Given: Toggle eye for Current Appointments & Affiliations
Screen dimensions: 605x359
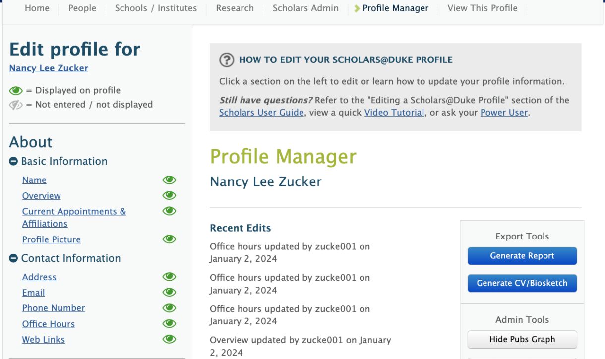Looking at the screenshot, I should pos(169,211).
